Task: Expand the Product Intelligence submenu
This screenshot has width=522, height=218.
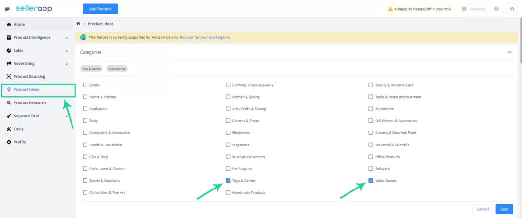Action: [x=67, y=38]
